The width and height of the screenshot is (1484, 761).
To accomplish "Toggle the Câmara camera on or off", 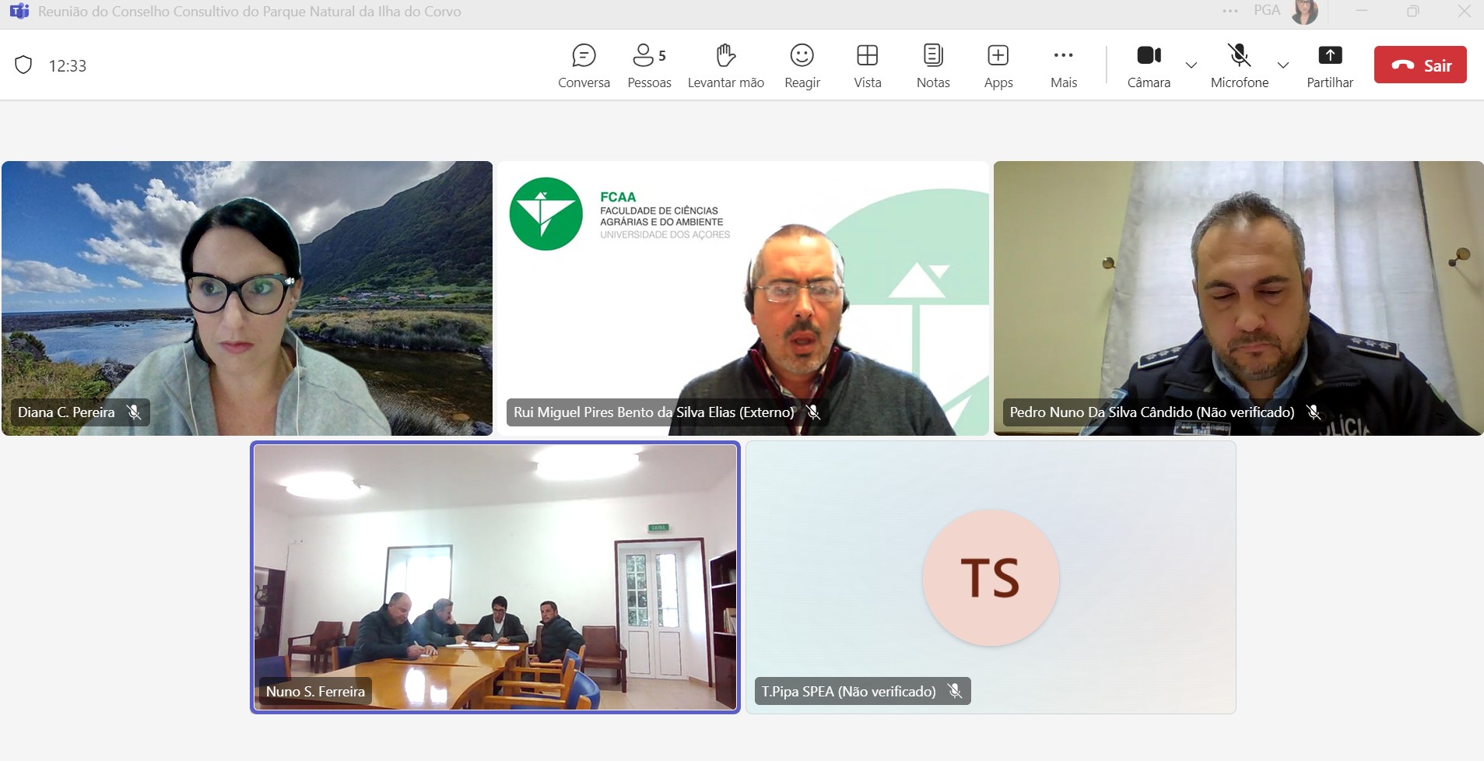I will tap(1149, 65).
